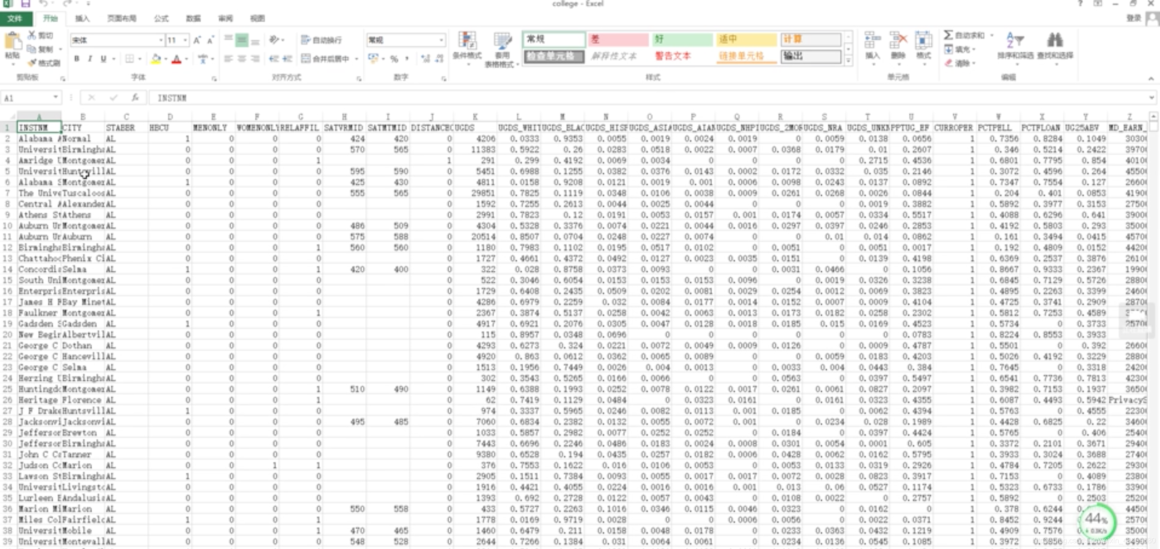Apply the Neutral (yellow) cell style
1160x549 pixels.
click(x=747, y=39)
